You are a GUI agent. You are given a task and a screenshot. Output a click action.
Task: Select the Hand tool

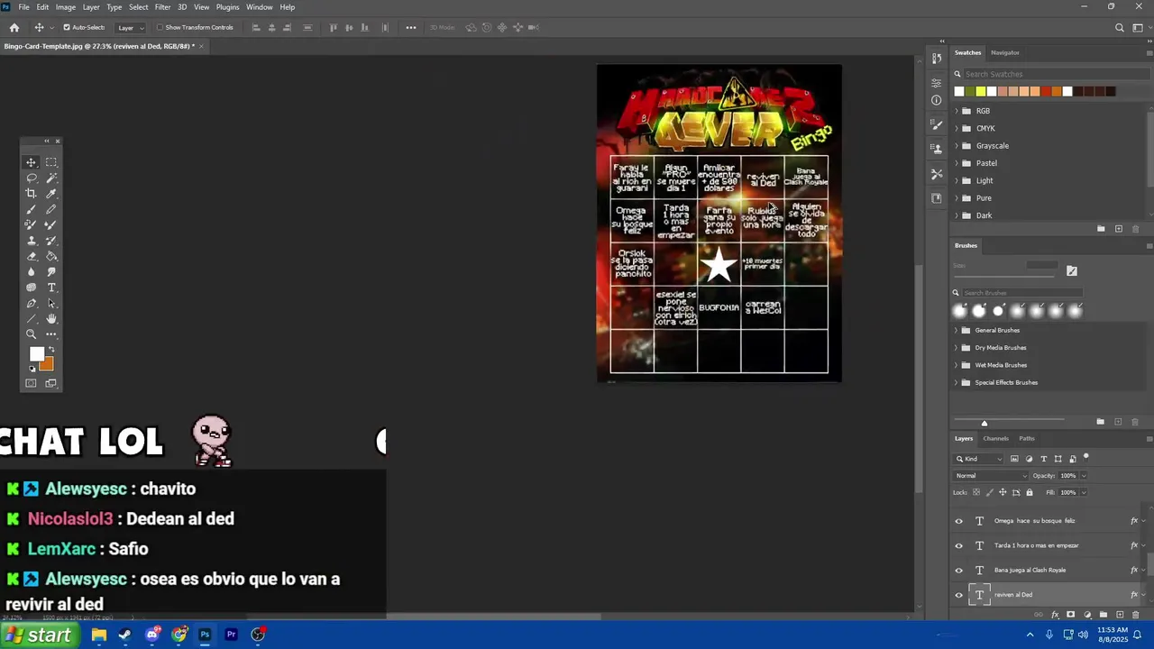tap(51, 319)
